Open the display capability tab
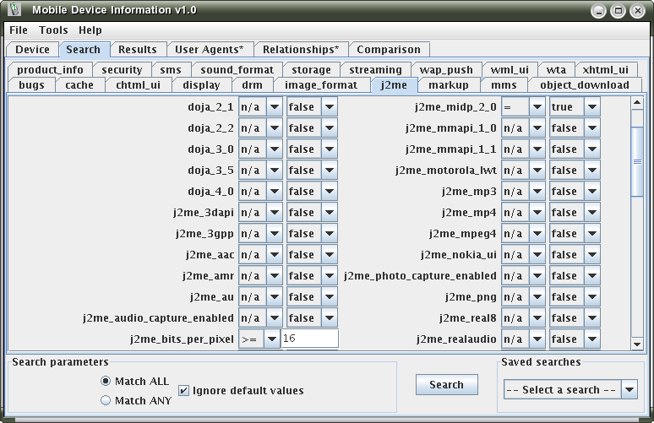654x423 pixels. 201,84
